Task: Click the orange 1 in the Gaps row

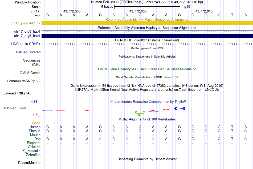Action: pyautogui.click(x=55, y=123)
